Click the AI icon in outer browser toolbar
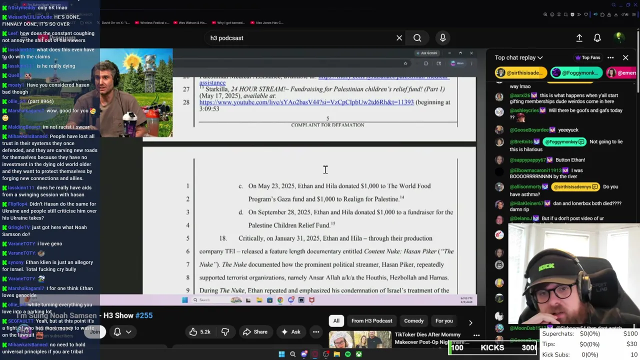Image resolution: width=640 pixels, height=360 pixels. (x=626, y=14)
